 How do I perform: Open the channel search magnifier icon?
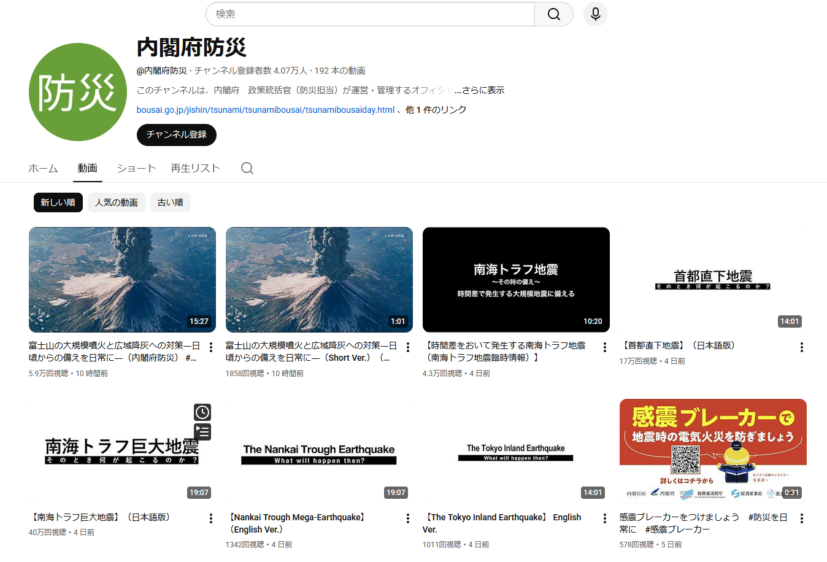tap(247, 168)
